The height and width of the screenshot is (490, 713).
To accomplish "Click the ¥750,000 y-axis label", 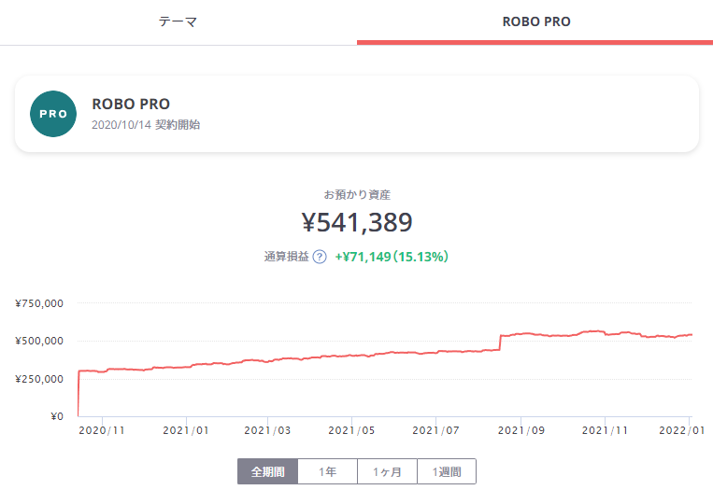I will pos(39,303).
